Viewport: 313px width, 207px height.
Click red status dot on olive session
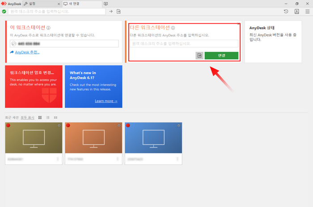coord(8,125)
